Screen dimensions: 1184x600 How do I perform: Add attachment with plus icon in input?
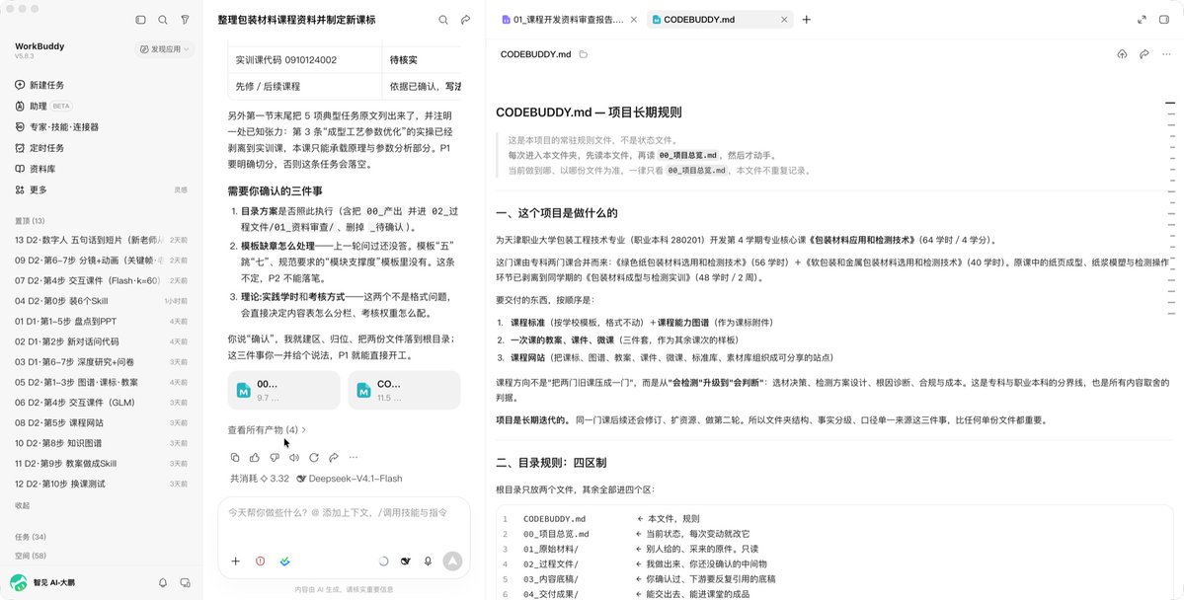236,561
